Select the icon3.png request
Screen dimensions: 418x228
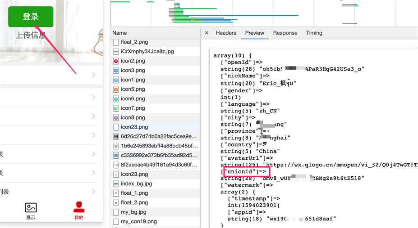tap(156, 71)
